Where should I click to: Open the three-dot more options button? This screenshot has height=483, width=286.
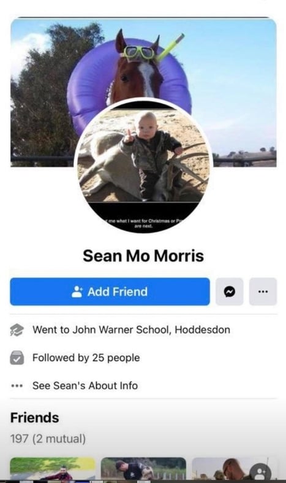tap(263, 292)
